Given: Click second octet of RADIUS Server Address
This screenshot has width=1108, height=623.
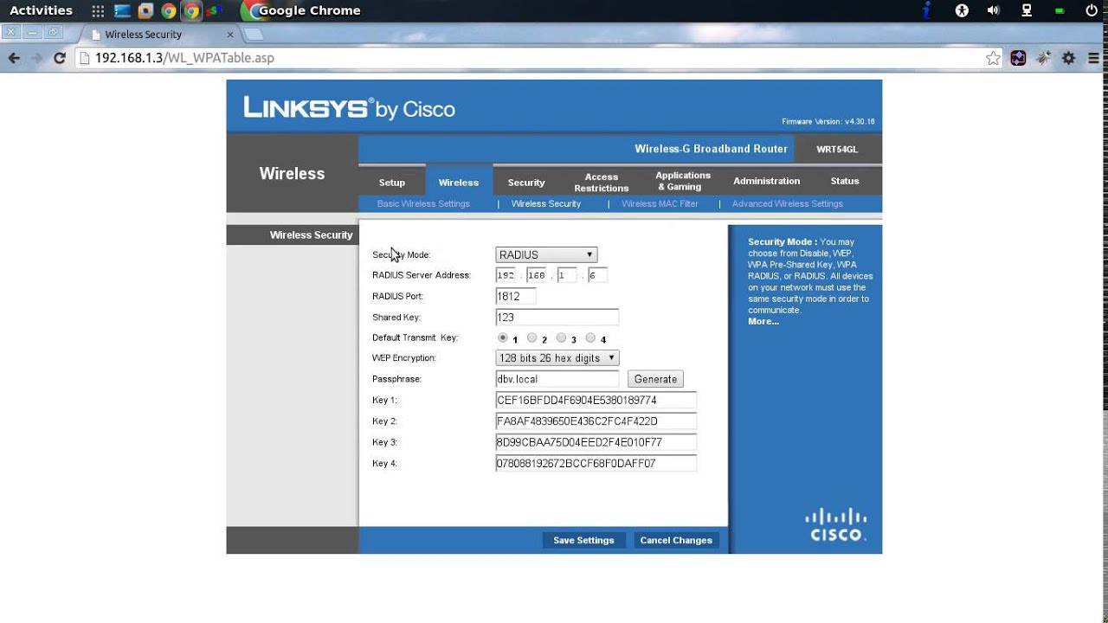Looking at the screenshot, I should [537, 275].
